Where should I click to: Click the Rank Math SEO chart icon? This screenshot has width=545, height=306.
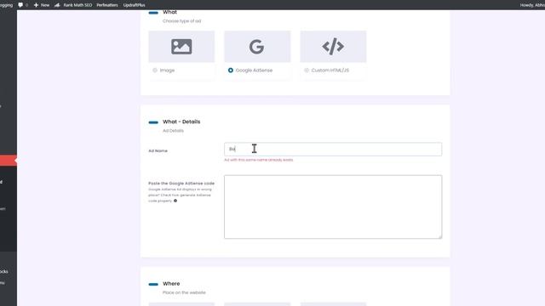[57, 5]
